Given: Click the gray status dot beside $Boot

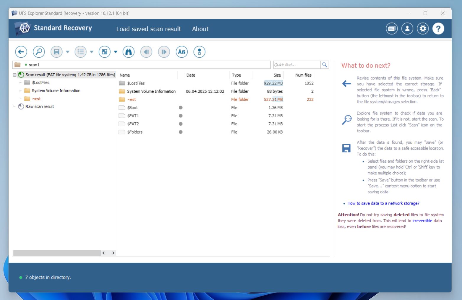Looking at the screenshot, I should (180, 108).
